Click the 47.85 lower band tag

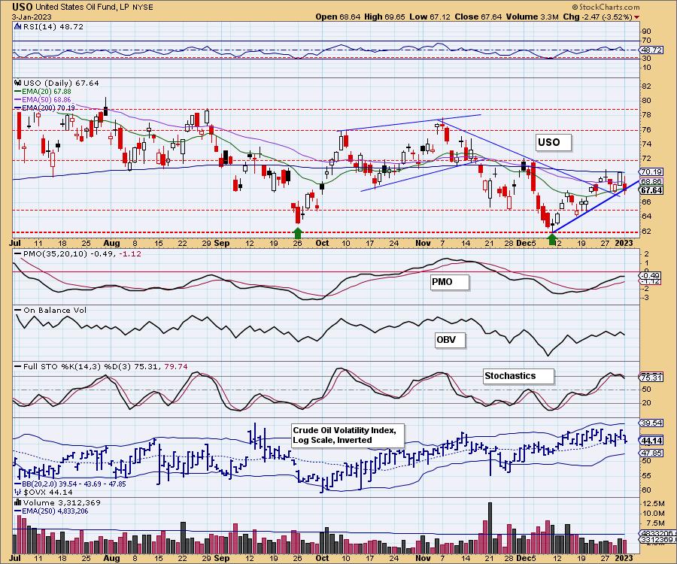[652, 453]
